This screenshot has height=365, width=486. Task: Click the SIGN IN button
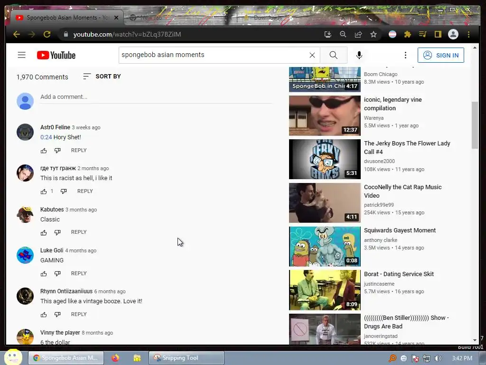click(x=441, y=55)
